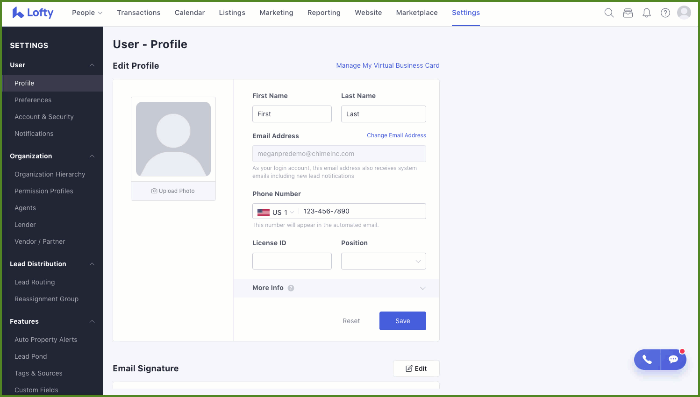Open the user avatar menu
This screenshot has width=700, height=397.
[x=684, y=13]
